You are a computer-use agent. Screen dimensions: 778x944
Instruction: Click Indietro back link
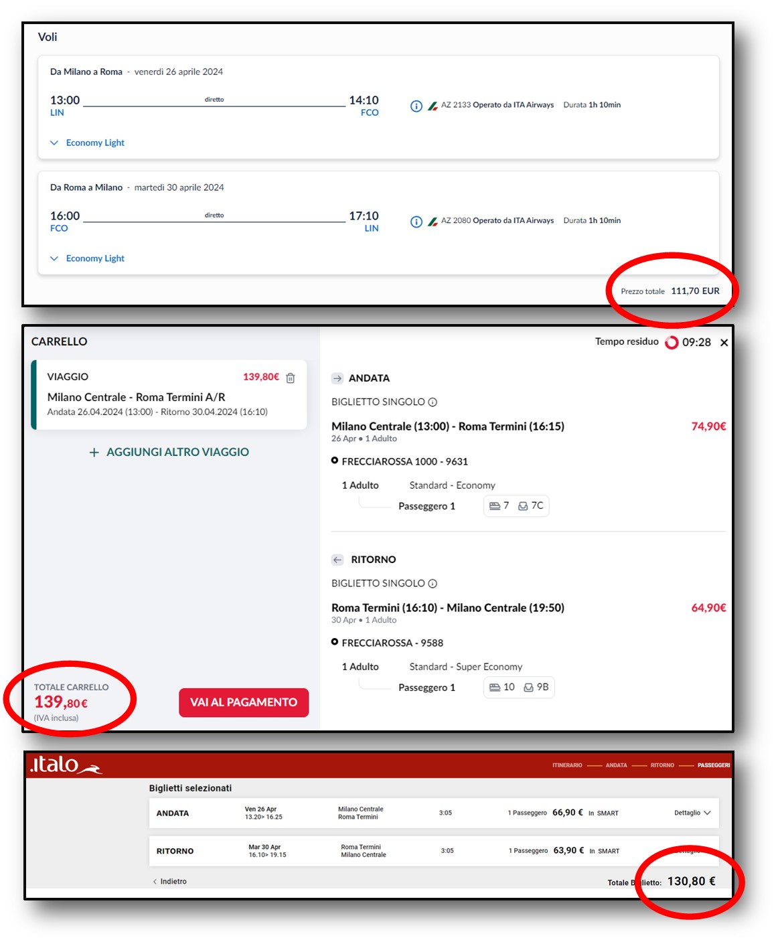click(169, 882)
